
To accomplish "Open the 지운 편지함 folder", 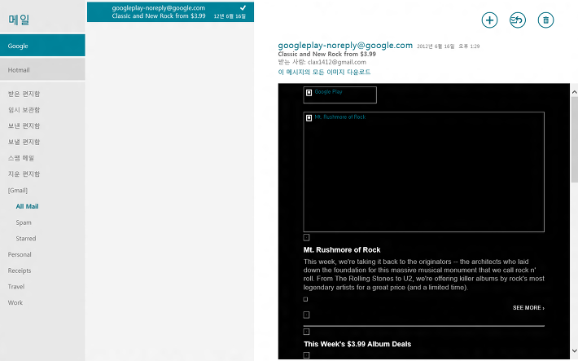I will [x=24, y=174].
